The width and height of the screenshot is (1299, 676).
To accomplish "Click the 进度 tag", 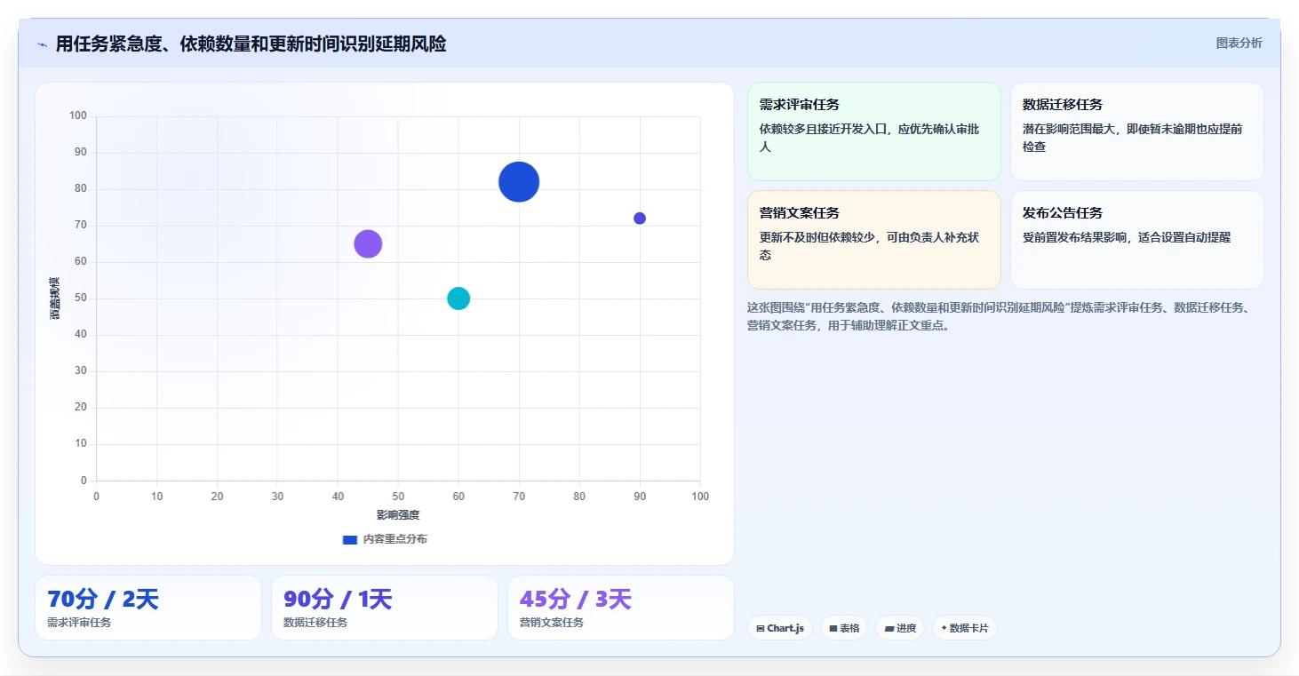I will pos(900,628).
